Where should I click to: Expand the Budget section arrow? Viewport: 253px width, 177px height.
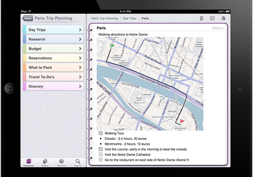80,49
